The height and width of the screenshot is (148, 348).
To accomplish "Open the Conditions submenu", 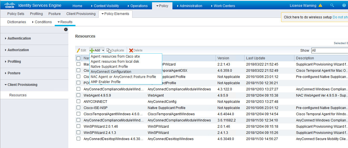I will (x=42, y=22).
